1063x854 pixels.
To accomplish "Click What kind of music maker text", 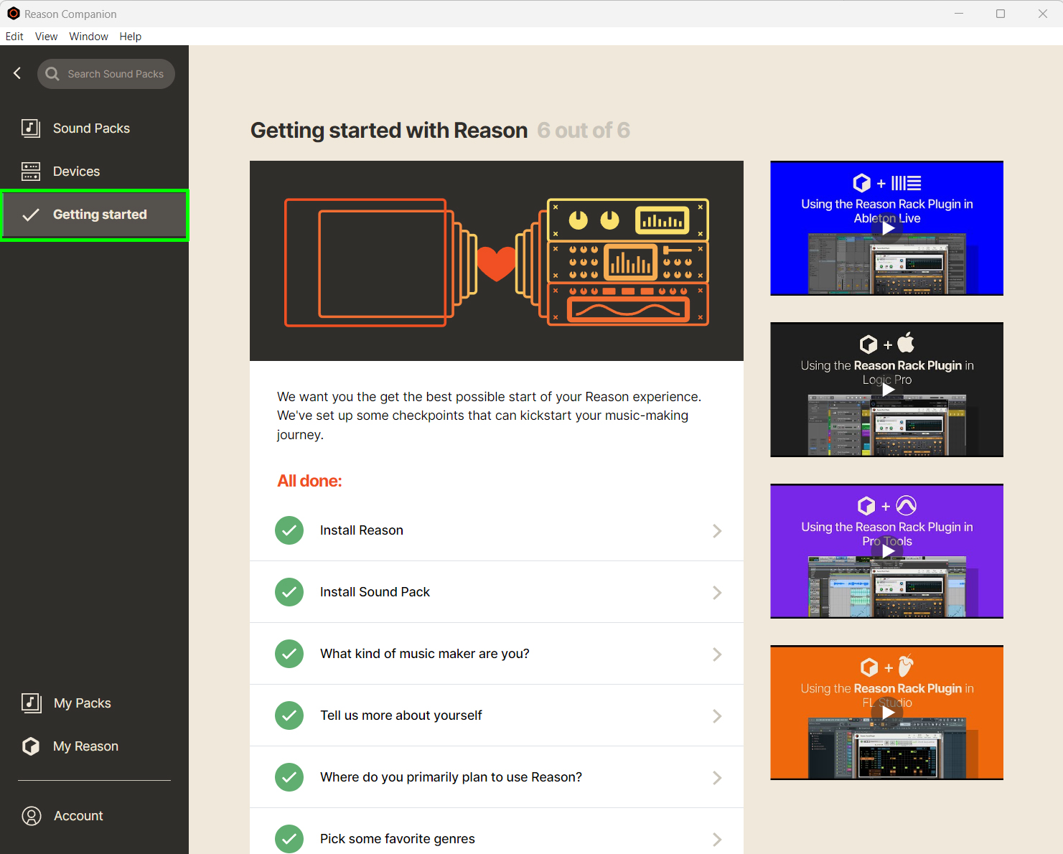I will click(425, 654).
